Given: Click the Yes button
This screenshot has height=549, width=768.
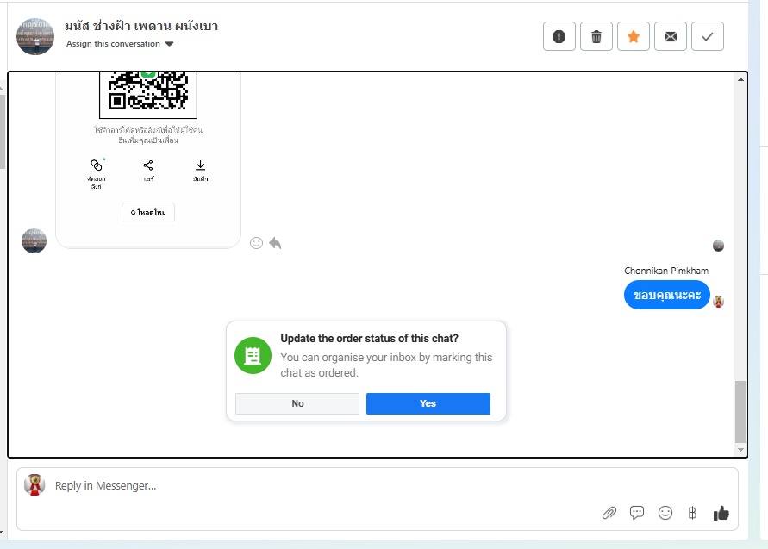Looking at the screenshot, I should [428, 403].
